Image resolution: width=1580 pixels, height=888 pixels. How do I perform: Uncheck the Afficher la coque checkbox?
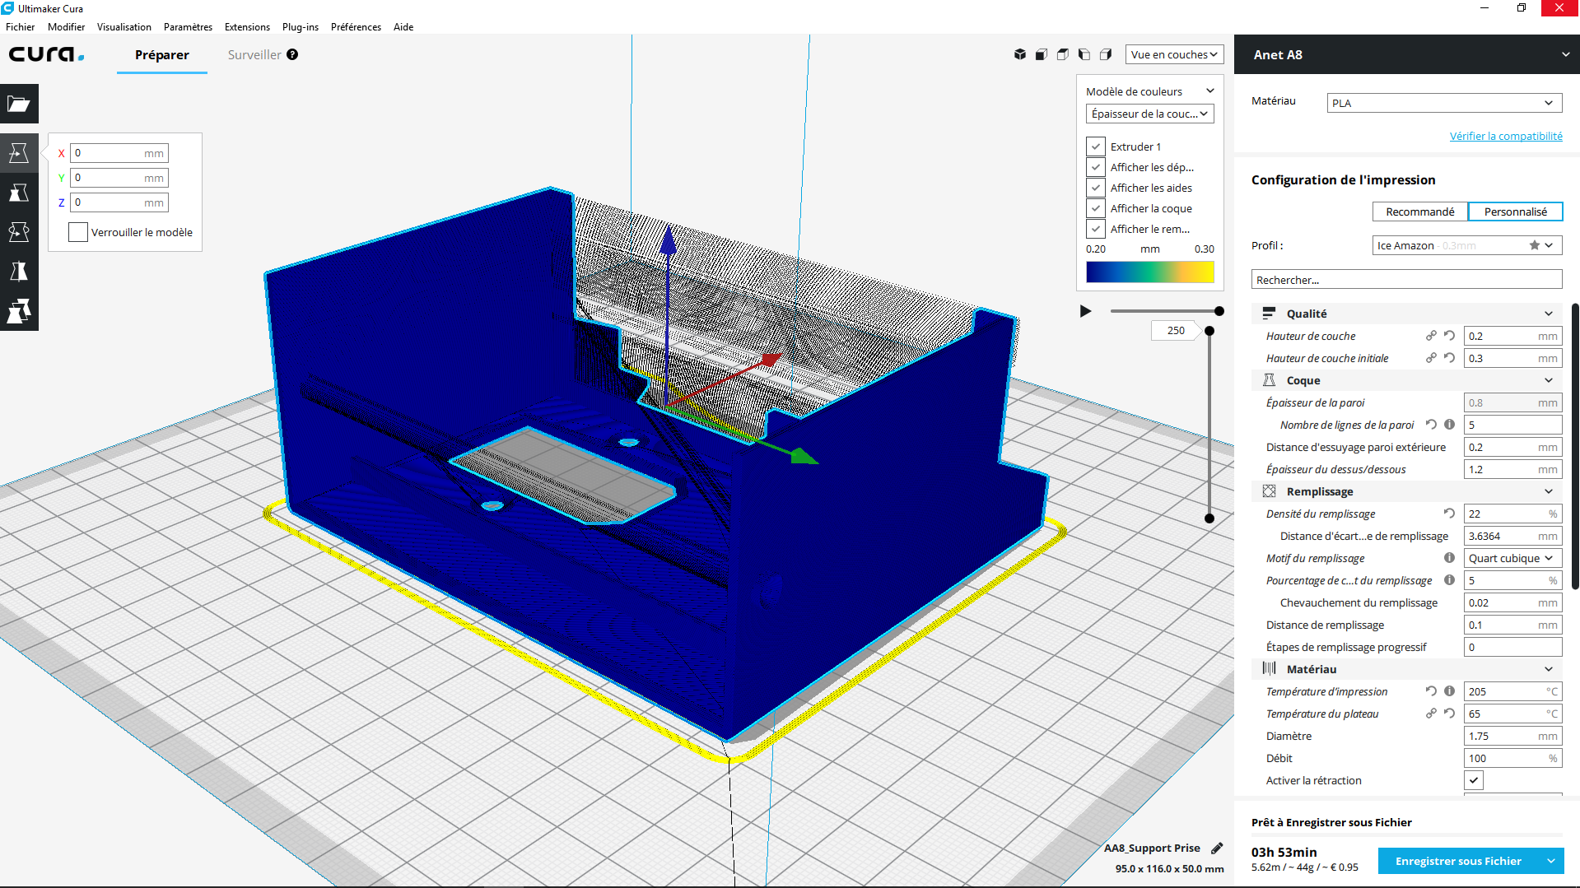click(1095, 208)
